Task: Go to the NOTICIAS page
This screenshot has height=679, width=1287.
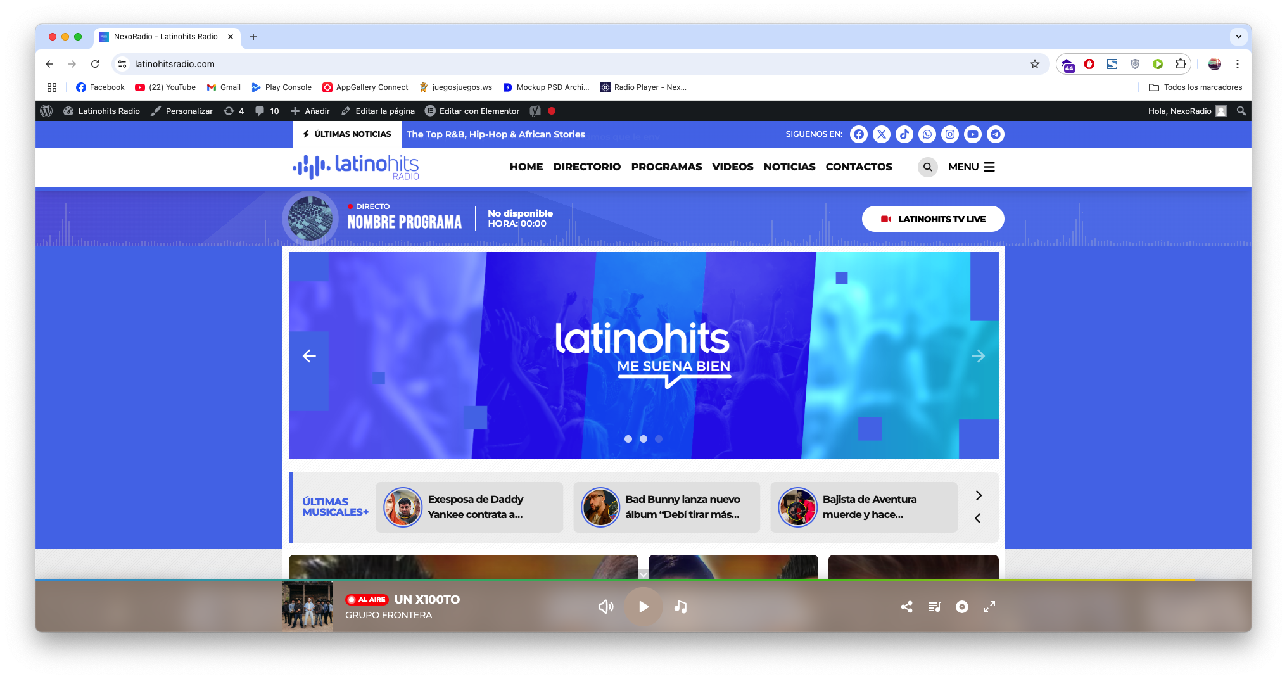Action: [x=789, y=167]
